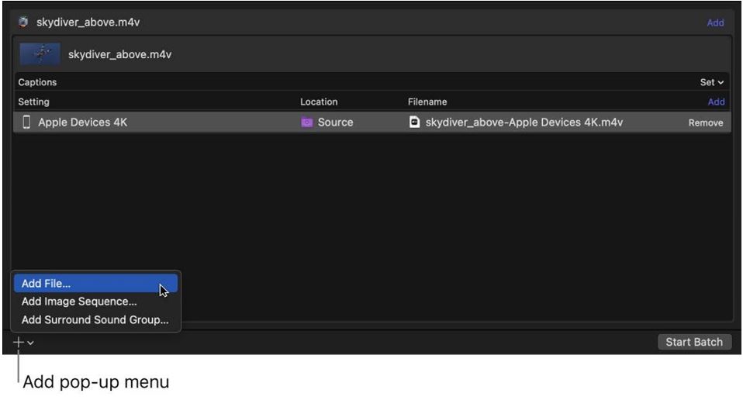The height and width of the screenshot is (400, 743).
Task: Select the skydiver_above-Apple Devices 4K.m4v filename
Action: pyautogui.click(x=524, y=122)
